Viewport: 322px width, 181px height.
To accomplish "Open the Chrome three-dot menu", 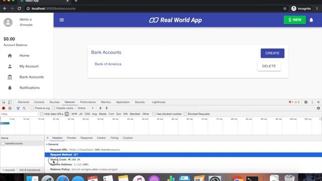I will click(317, 9).
